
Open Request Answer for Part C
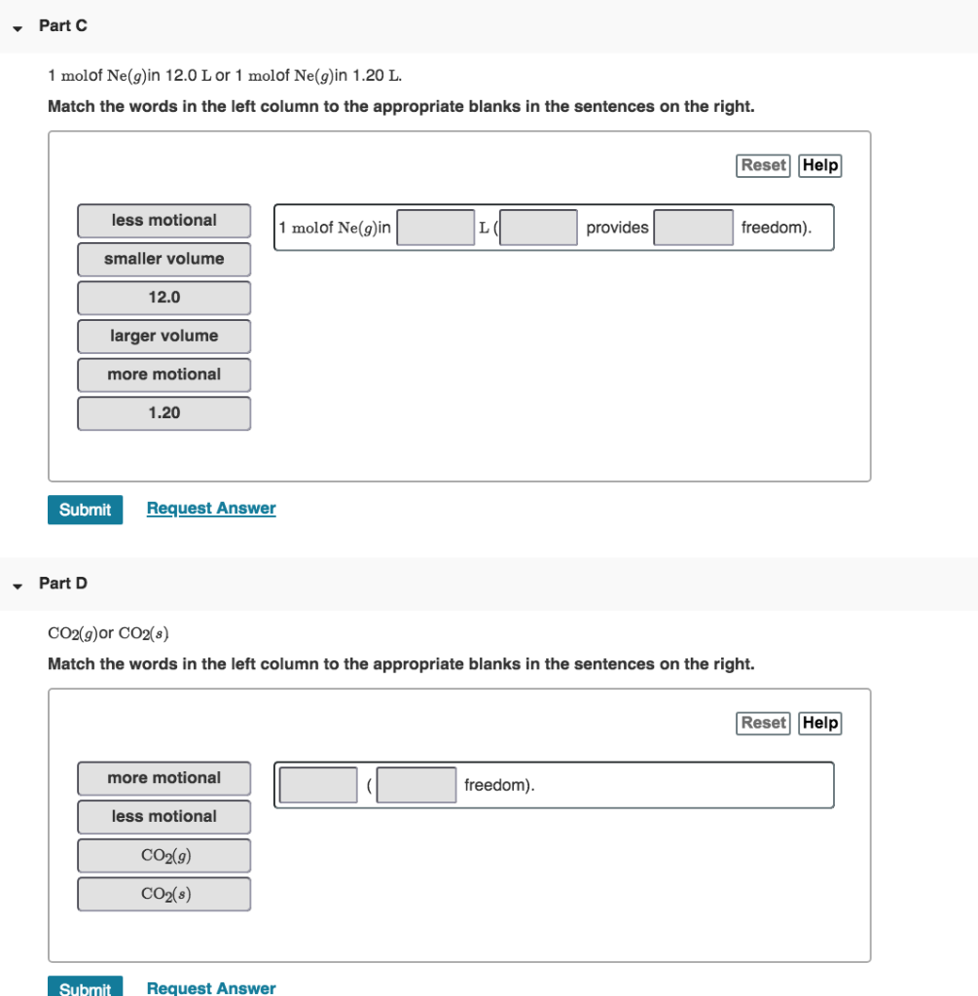(210, 508)
